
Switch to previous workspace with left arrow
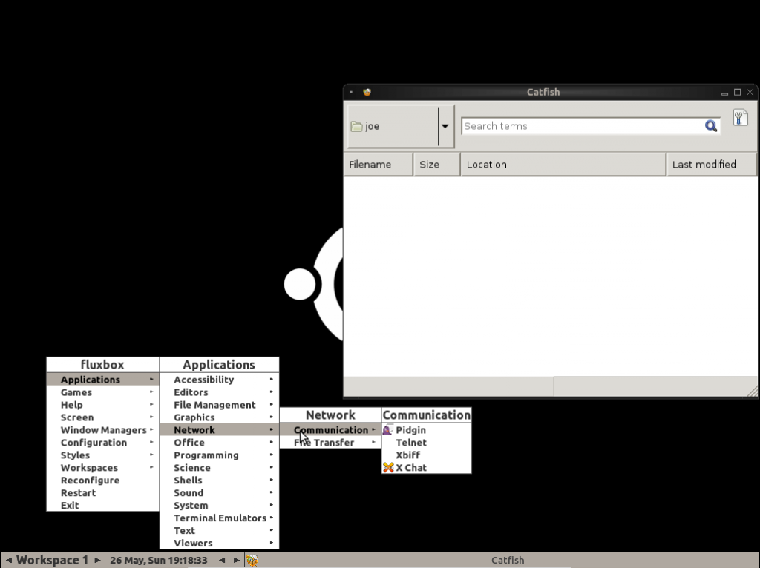9,560
